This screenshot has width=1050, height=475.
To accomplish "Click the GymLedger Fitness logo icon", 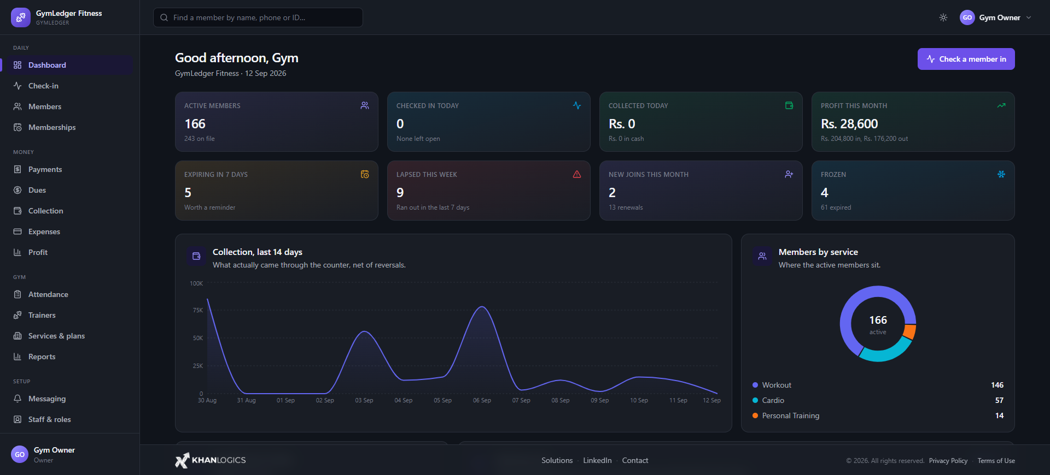I will tap(21, 17).
